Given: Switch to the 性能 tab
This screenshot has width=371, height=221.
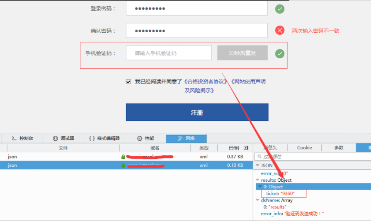Looking at the screenshot, I should [x=145, y=138].
